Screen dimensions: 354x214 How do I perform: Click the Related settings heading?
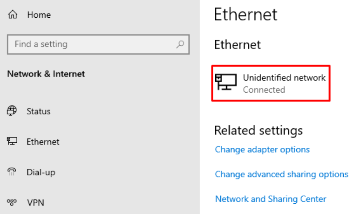click(x=258, y=130)
